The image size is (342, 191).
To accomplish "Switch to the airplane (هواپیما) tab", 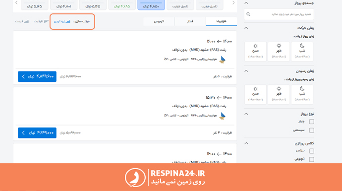I will (221, 21).
